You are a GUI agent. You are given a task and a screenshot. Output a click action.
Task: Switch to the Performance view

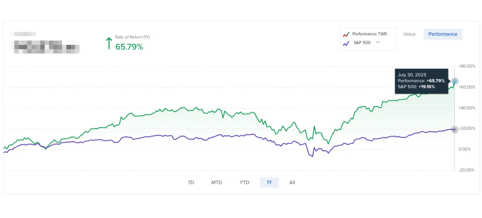[x=443, y=34]
